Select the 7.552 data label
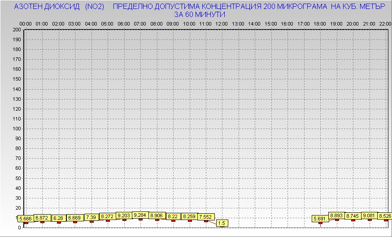Screen dimensions: 392x237 [x=205, y=217]
